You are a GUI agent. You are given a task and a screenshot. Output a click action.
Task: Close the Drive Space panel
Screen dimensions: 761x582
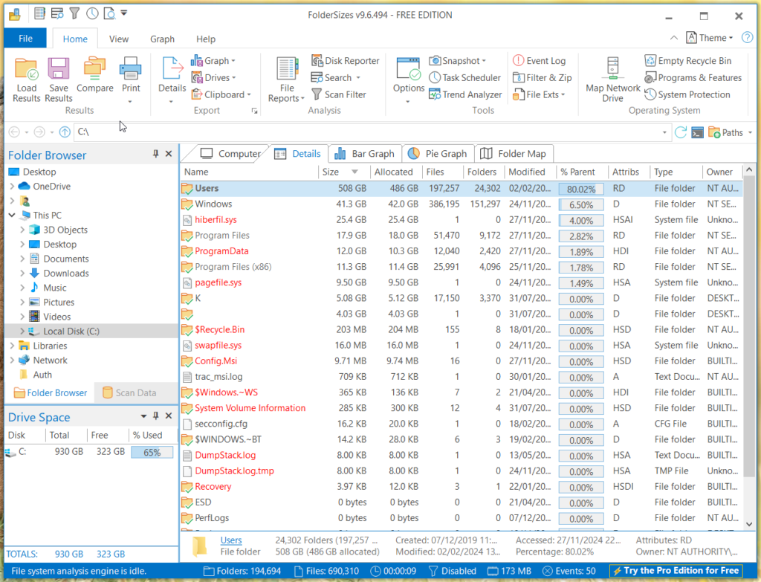coord(169,416)
